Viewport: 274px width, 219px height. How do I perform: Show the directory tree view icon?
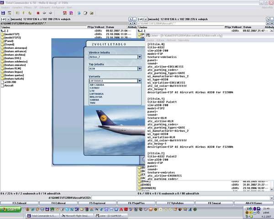click(30, 13)
